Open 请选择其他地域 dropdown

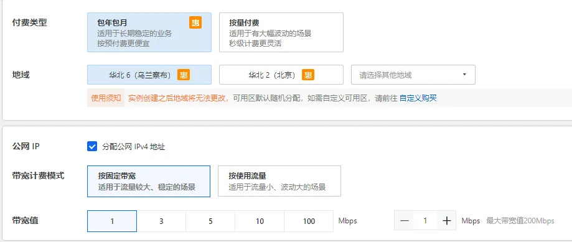pyautogui.click(x=413, y=75)
